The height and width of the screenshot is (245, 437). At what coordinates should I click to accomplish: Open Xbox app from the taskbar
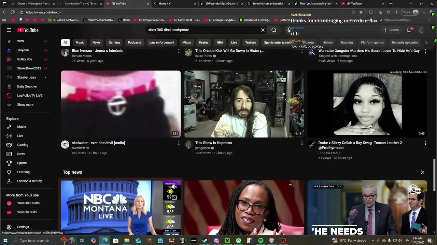pos(238,241)
